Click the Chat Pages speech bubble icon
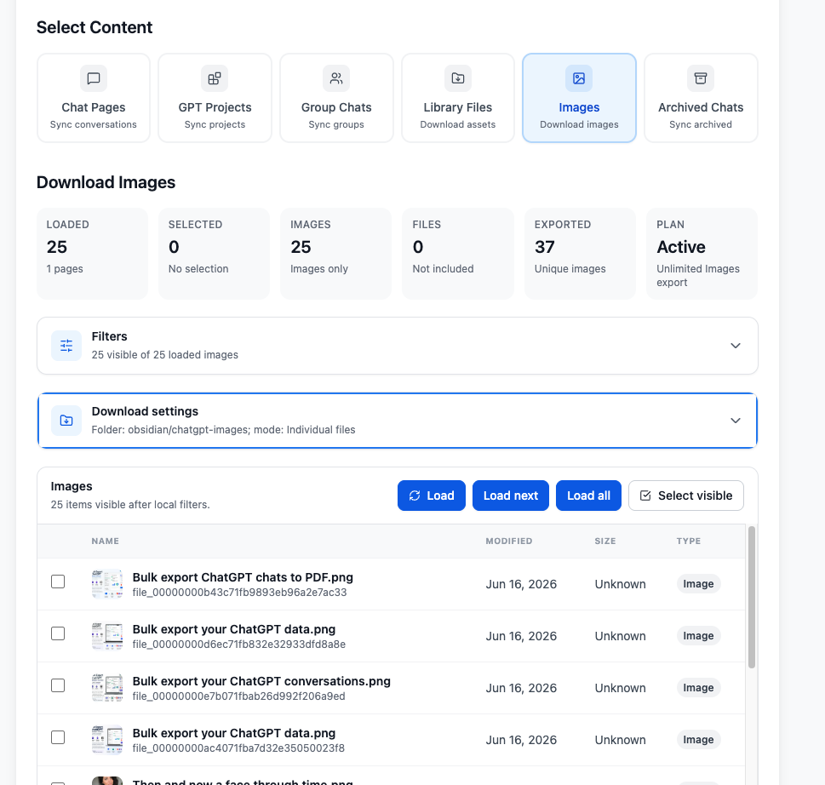 pyautogui.click(x=94, y=78)
